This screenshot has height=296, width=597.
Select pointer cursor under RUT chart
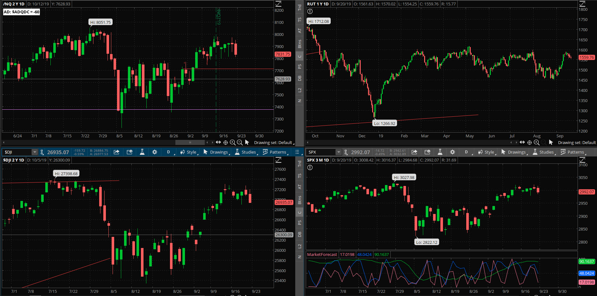click(x=551, y=142)
